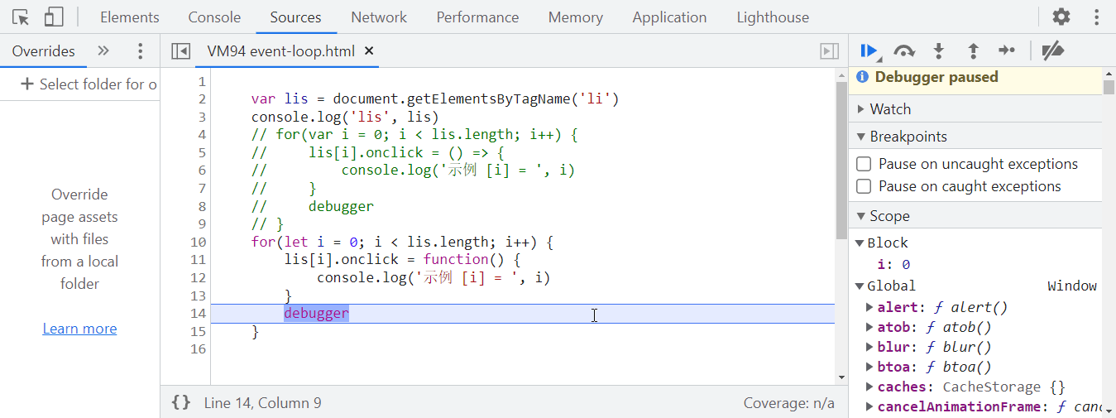Step into next function call
The width and height of the screenshot is (1116, 418).
[939, 51]
